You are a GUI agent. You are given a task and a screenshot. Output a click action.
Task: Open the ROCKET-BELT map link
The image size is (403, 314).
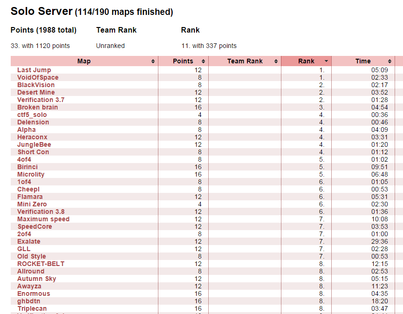pyautogui.click(x=41, y=264)
